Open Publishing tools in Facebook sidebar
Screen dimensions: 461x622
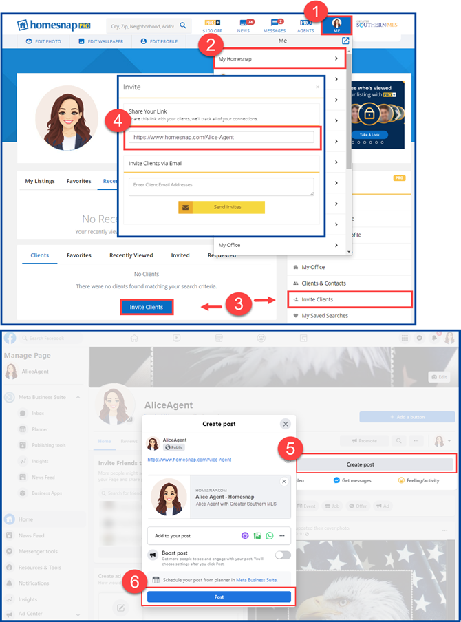pyautogui.click(x=48, y=445)
